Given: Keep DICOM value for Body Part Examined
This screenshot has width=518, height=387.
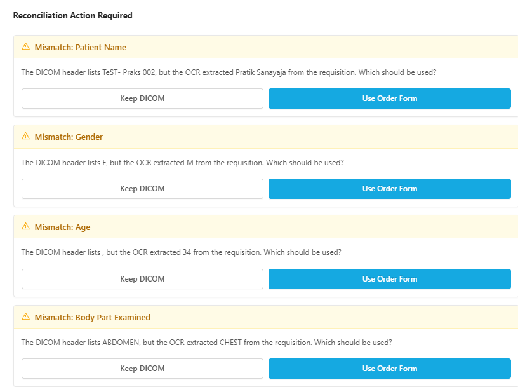Looking at the screenshot, I should 142,369.
